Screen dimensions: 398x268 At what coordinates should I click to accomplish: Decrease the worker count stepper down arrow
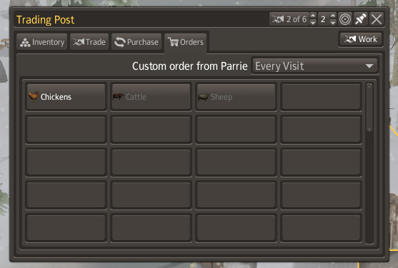pos(313,22)
